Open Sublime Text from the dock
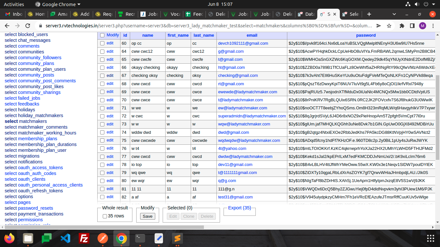The height and width of the screenshot is (247, 440). point(177,238)
